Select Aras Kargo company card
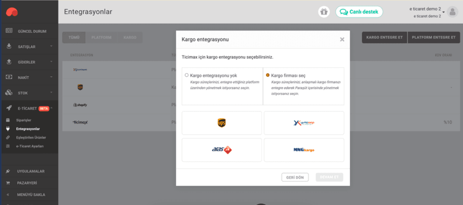The width and height of the screenshot is (463, 205). point(222,150)
